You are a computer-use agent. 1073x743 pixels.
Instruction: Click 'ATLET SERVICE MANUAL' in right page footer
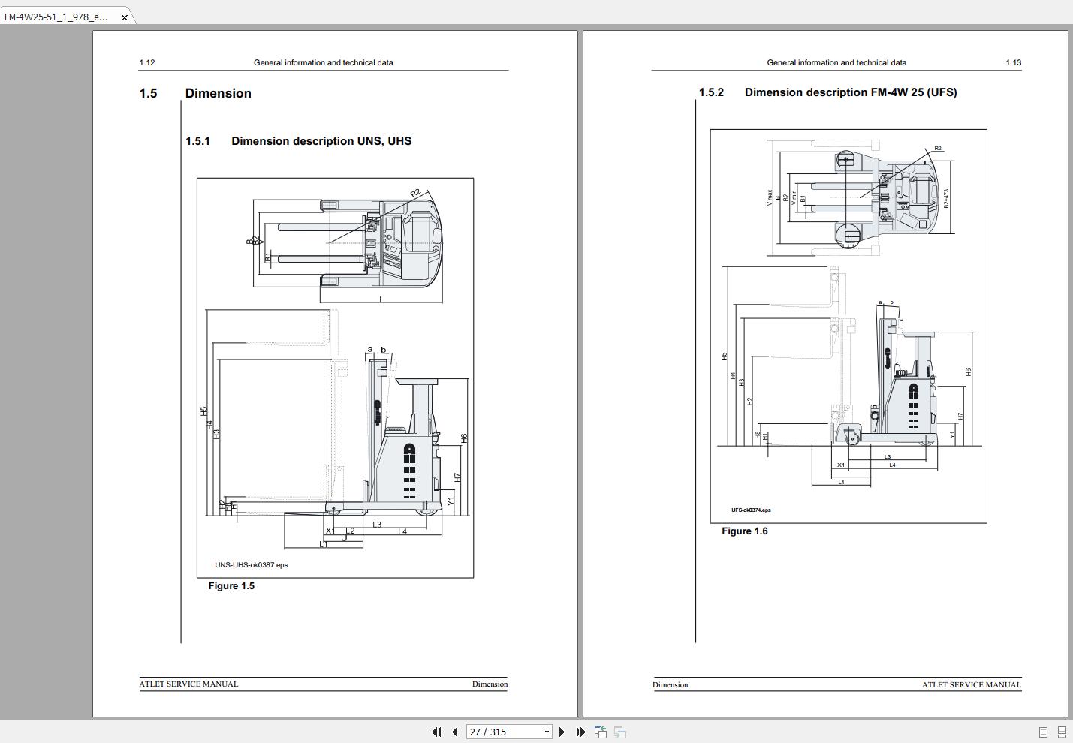tap(972, 684)
